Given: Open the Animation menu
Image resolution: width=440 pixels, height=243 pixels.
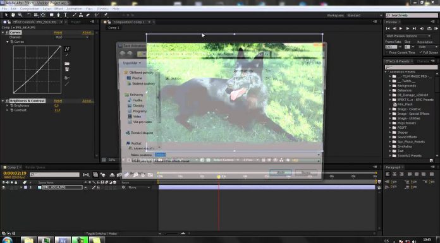Looking at the screenshot, I should click(74, 9).
